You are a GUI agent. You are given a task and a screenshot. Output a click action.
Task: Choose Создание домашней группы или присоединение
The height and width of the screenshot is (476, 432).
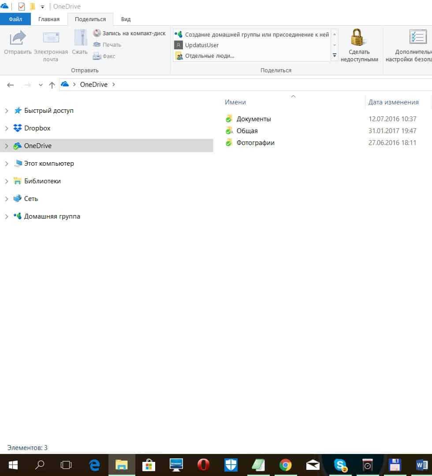pos(252,35)
